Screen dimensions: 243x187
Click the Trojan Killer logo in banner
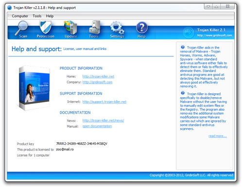click(x=189, y=33)
